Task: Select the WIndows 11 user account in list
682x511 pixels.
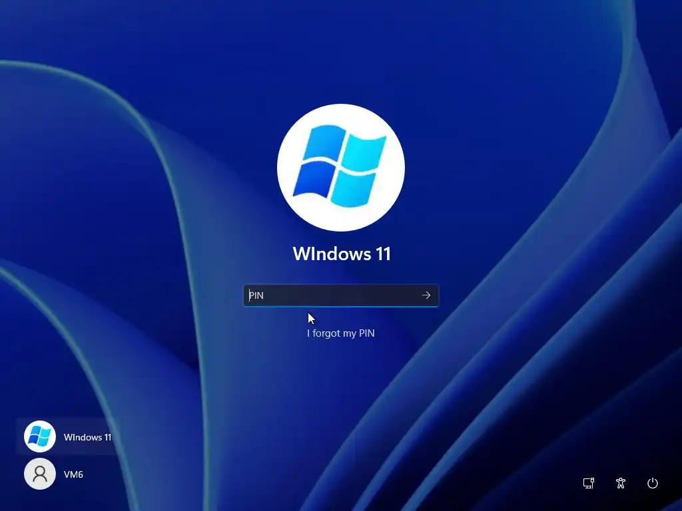Action: (x=67, y=436)
